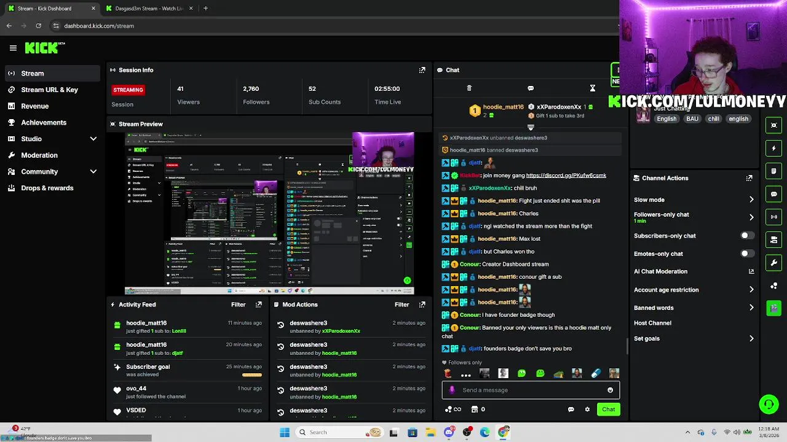787x442 pixels.
Task: Open Drops & rewards page
Action: (x=52, y=188)
